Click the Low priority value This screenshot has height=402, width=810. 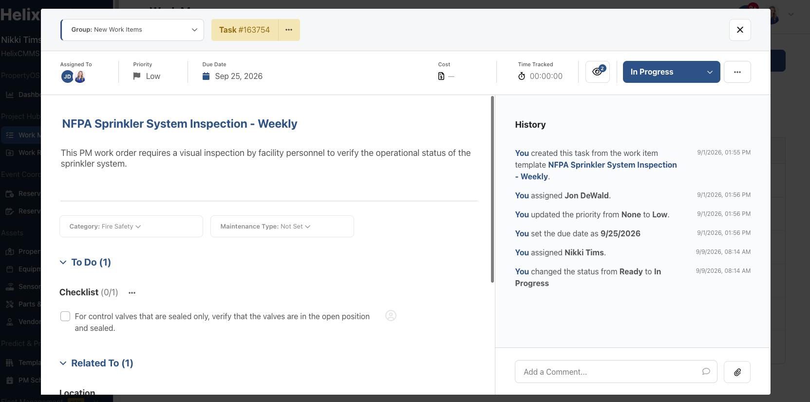[x=153, y=76]
